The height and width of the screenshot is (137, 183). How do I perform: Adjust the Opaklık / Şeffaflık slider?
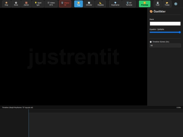[x=165, y=32]
